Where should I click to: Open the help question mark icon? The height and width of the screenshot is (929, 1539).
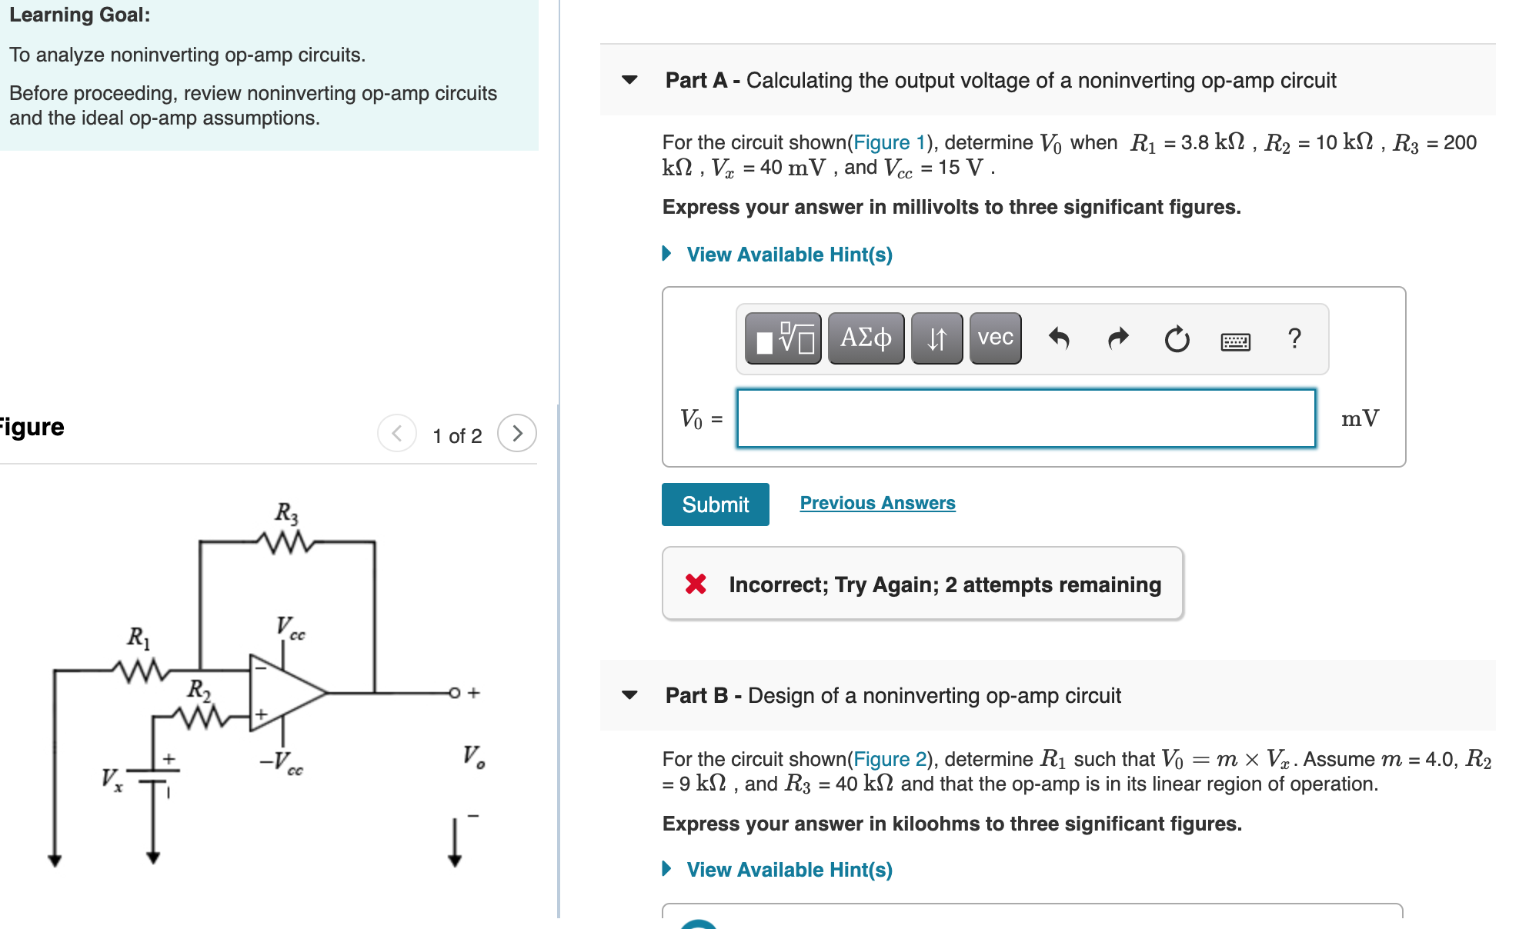click(x=1295, y=337)
